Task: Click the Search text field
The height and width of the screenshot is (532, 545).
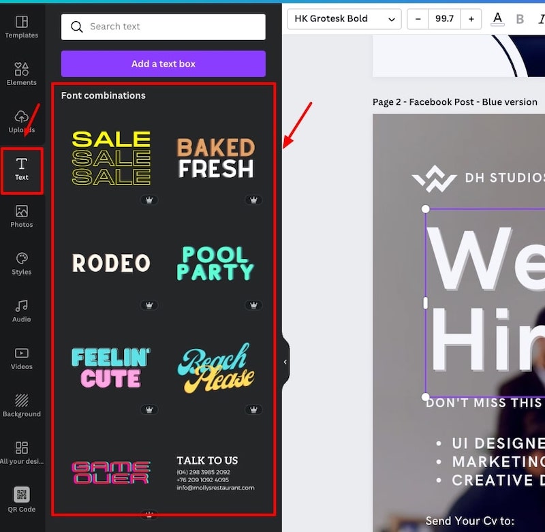Action: point(163,27)
